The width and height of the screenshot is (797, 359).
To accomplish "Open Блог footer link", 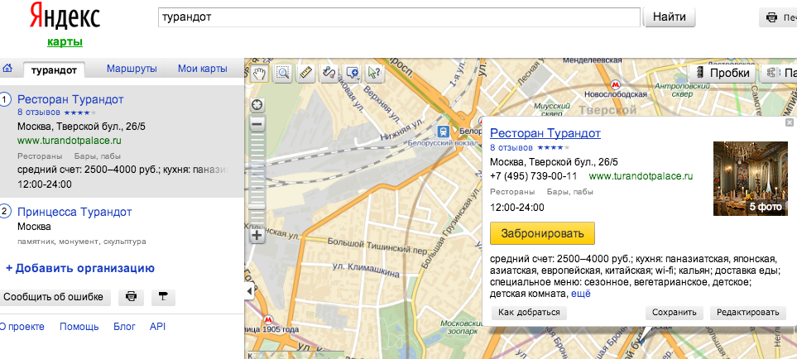I will point(124,327).
